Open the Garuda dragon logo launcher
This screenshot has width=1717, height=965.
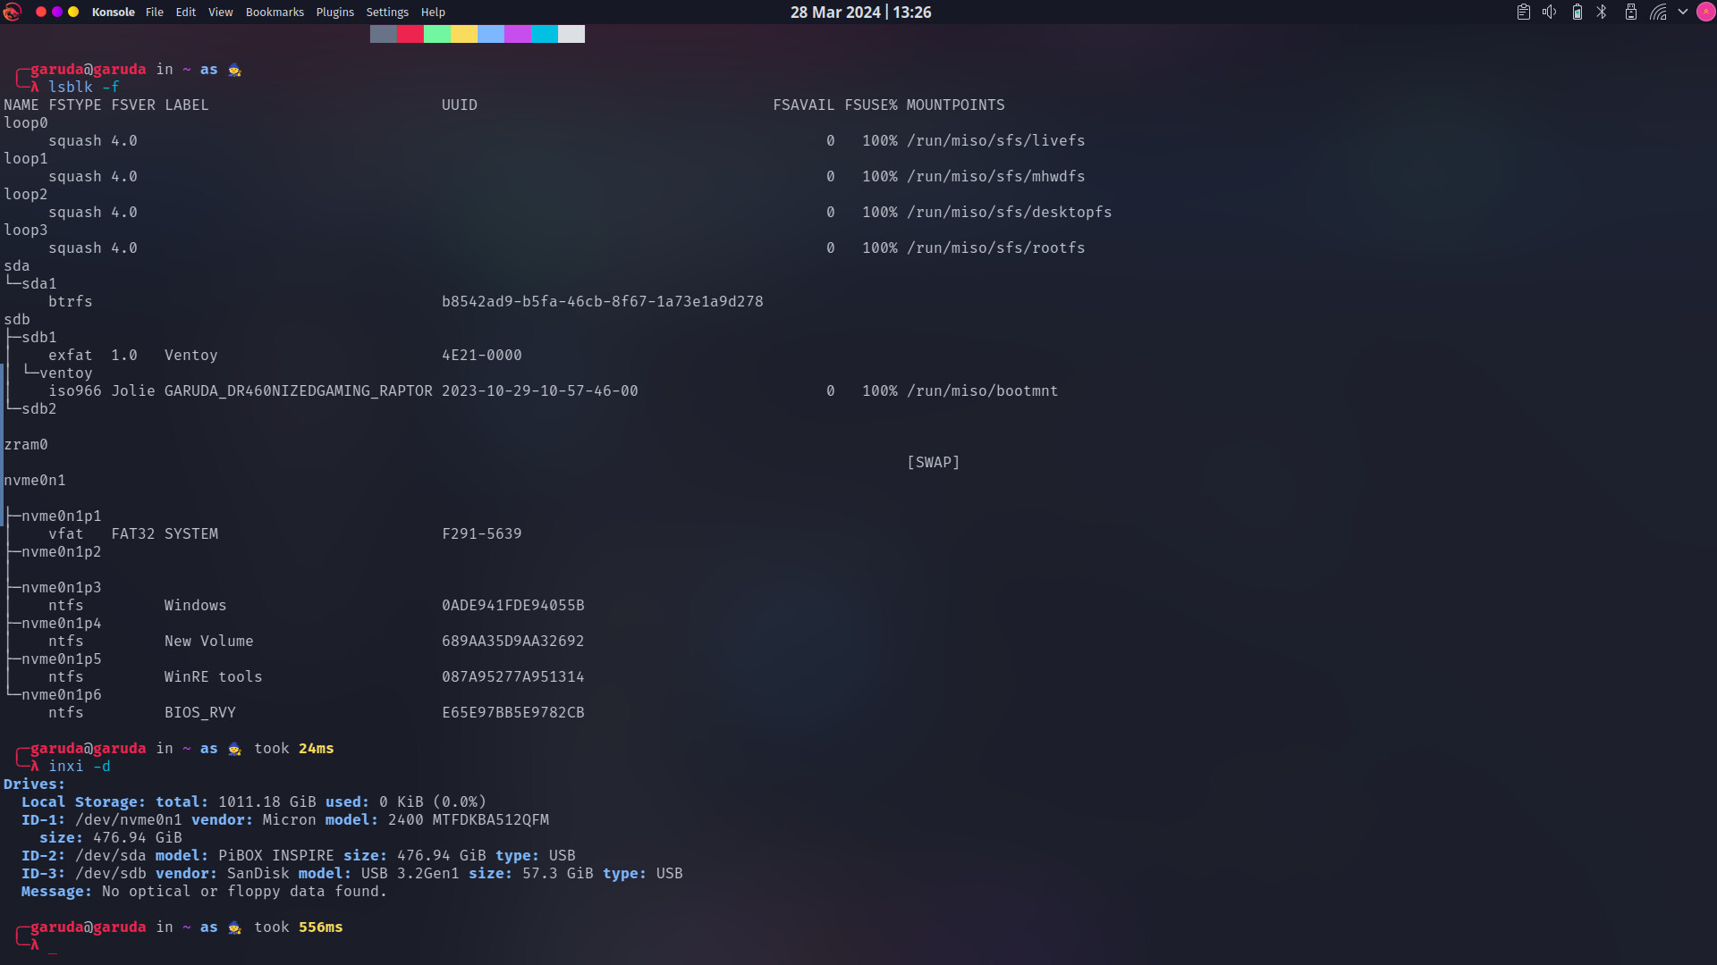(x=13, y=12)
